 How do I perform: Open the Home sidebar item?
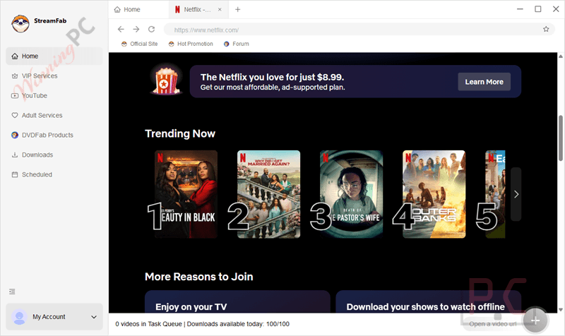[54, 56]
